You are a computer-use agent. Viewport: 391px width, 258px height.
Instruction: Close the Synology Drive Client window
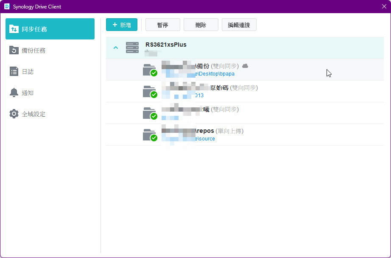[x=384, y=6]
